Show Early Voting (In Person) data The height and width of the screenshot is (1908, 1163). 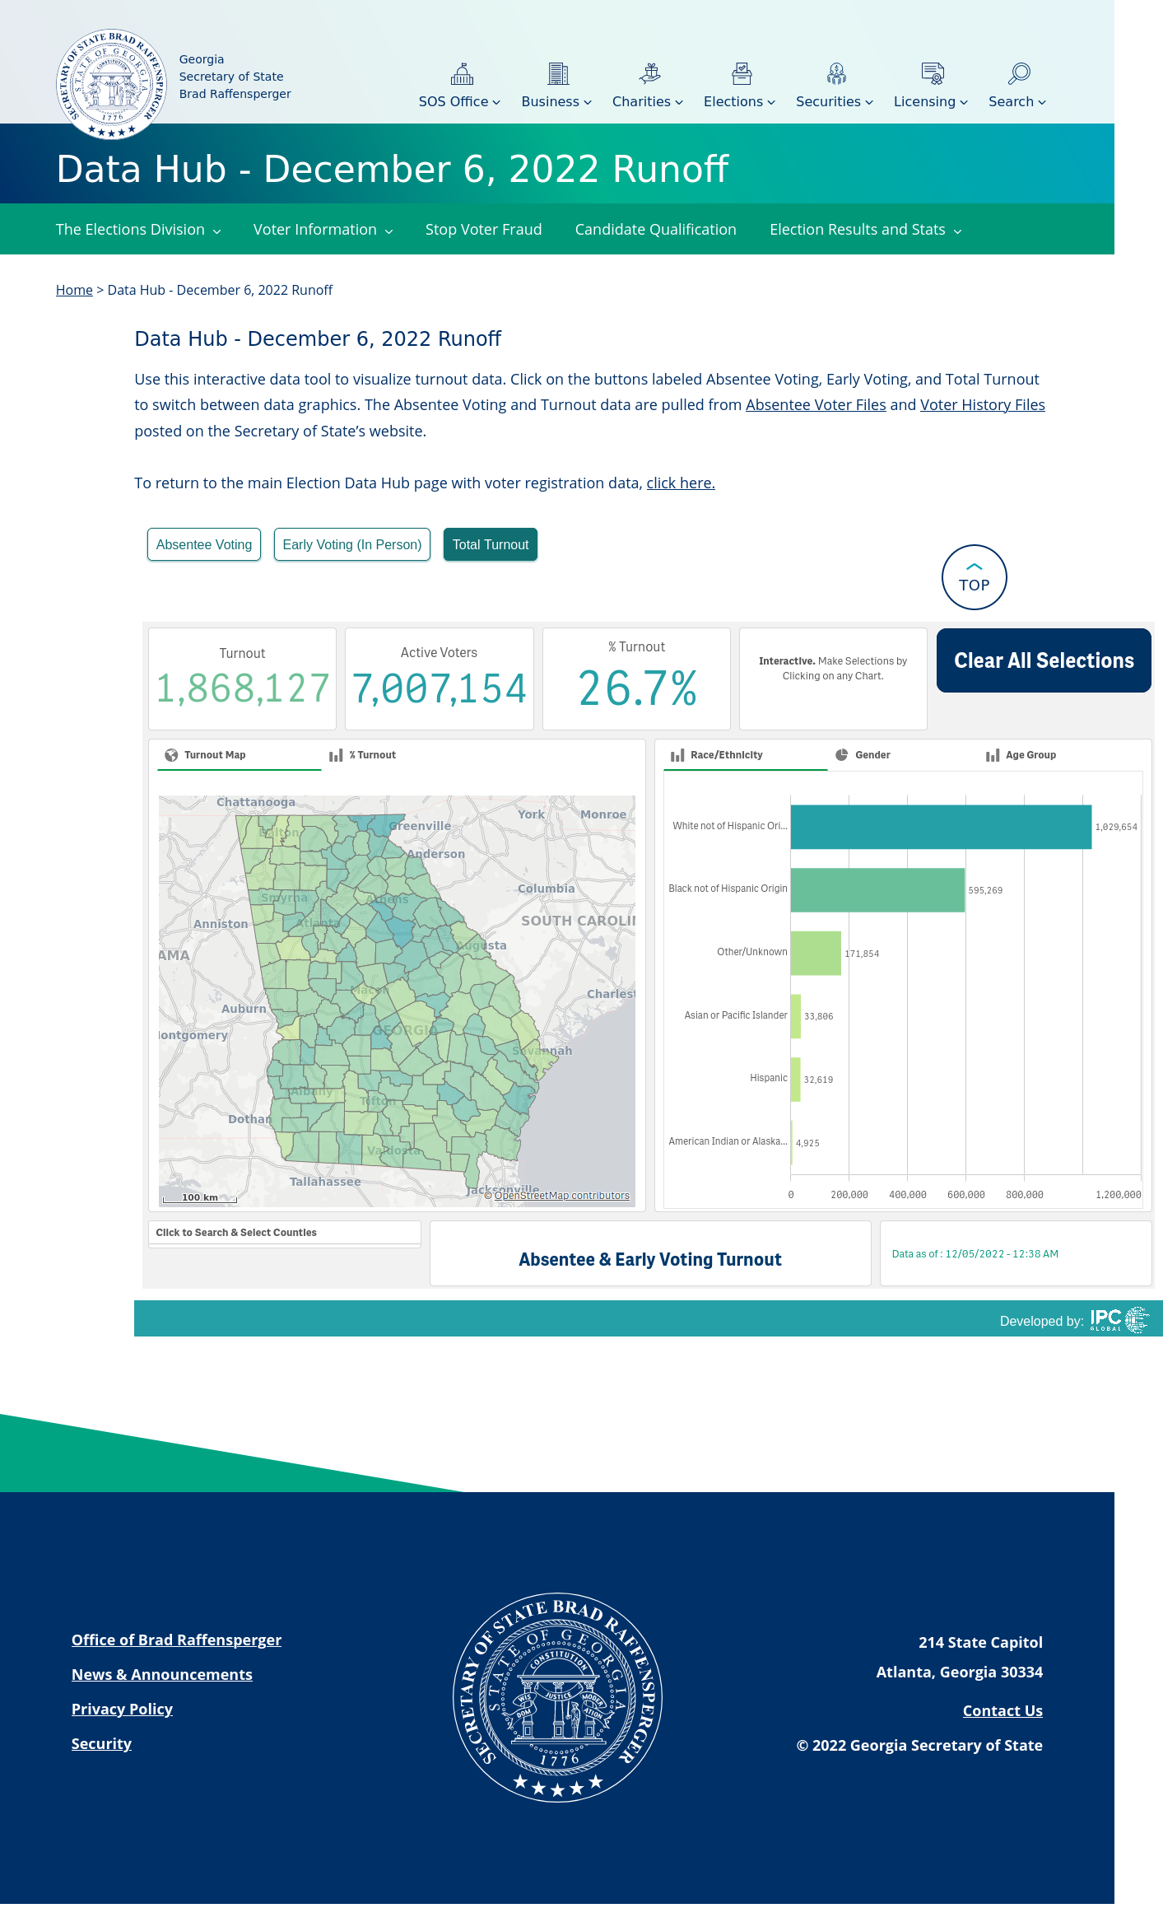(352, 544)
